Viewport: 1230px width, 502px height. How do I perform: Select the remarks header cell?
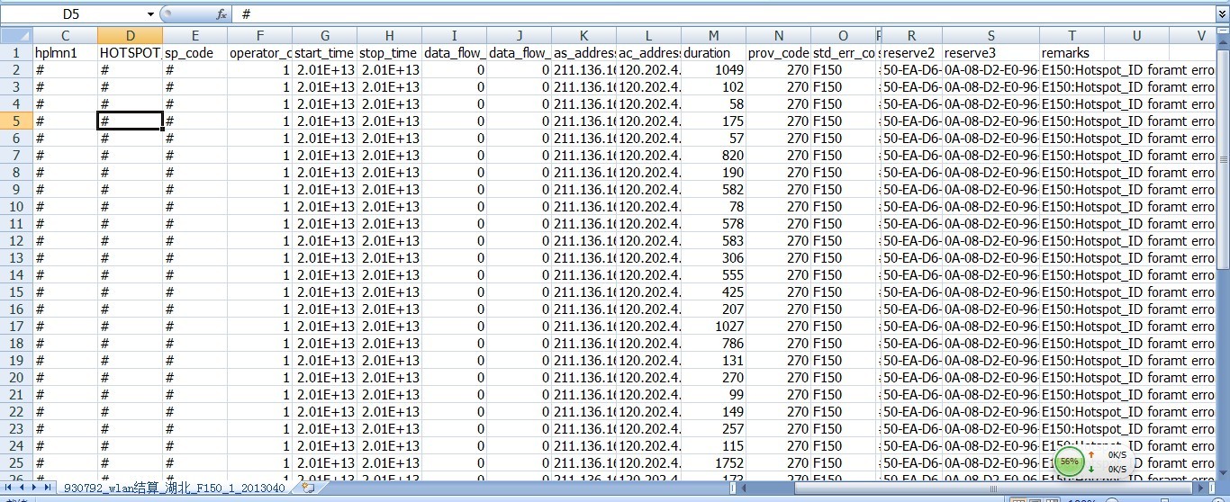tap(1072, 53)
